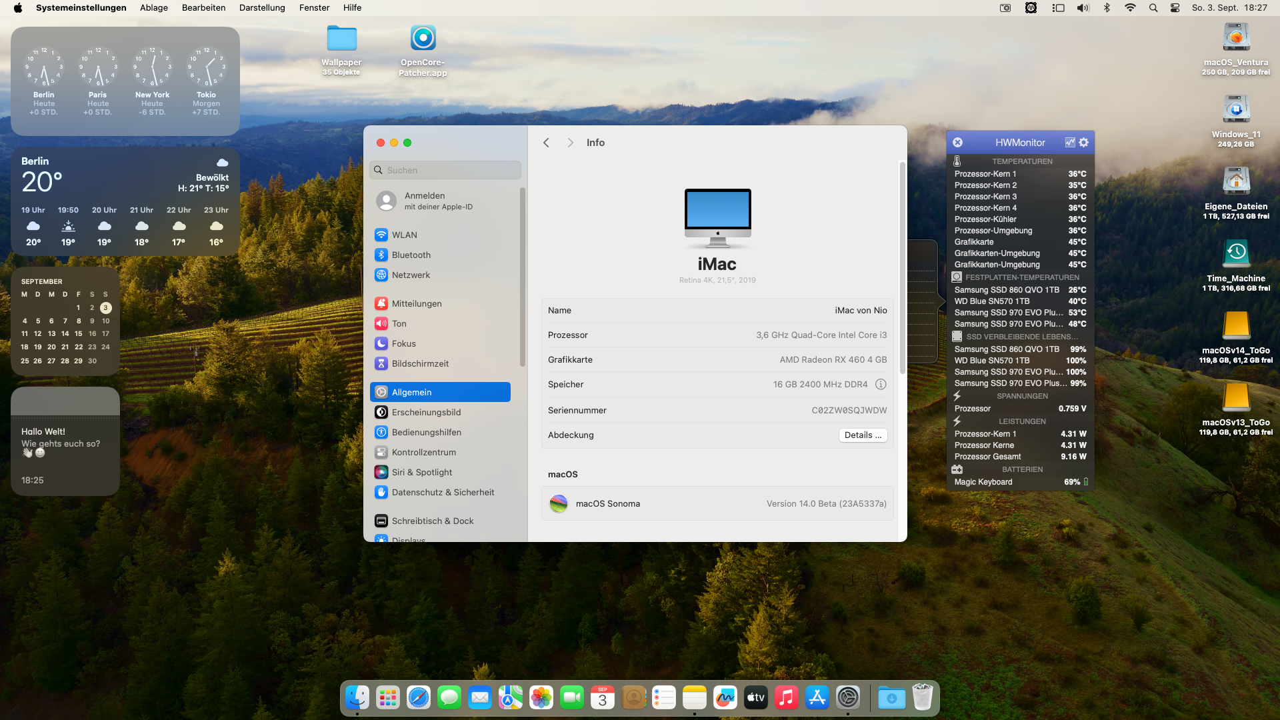
Task: Open the Systemeinstellungen menu
Action: (81, 8)
